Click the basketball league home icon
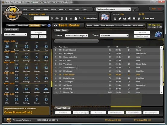The width and height of the screenshot is (167, 125). pos(52,18)
